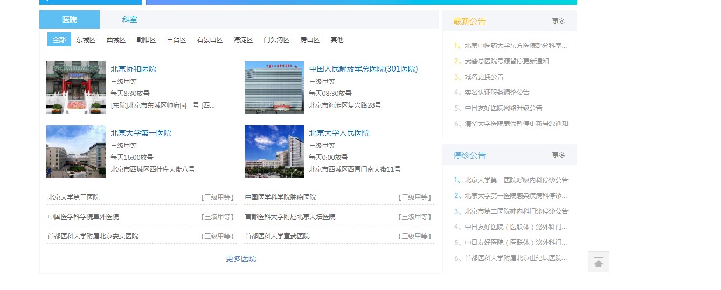Switch to the 科室 tab

tap(129, 19)
